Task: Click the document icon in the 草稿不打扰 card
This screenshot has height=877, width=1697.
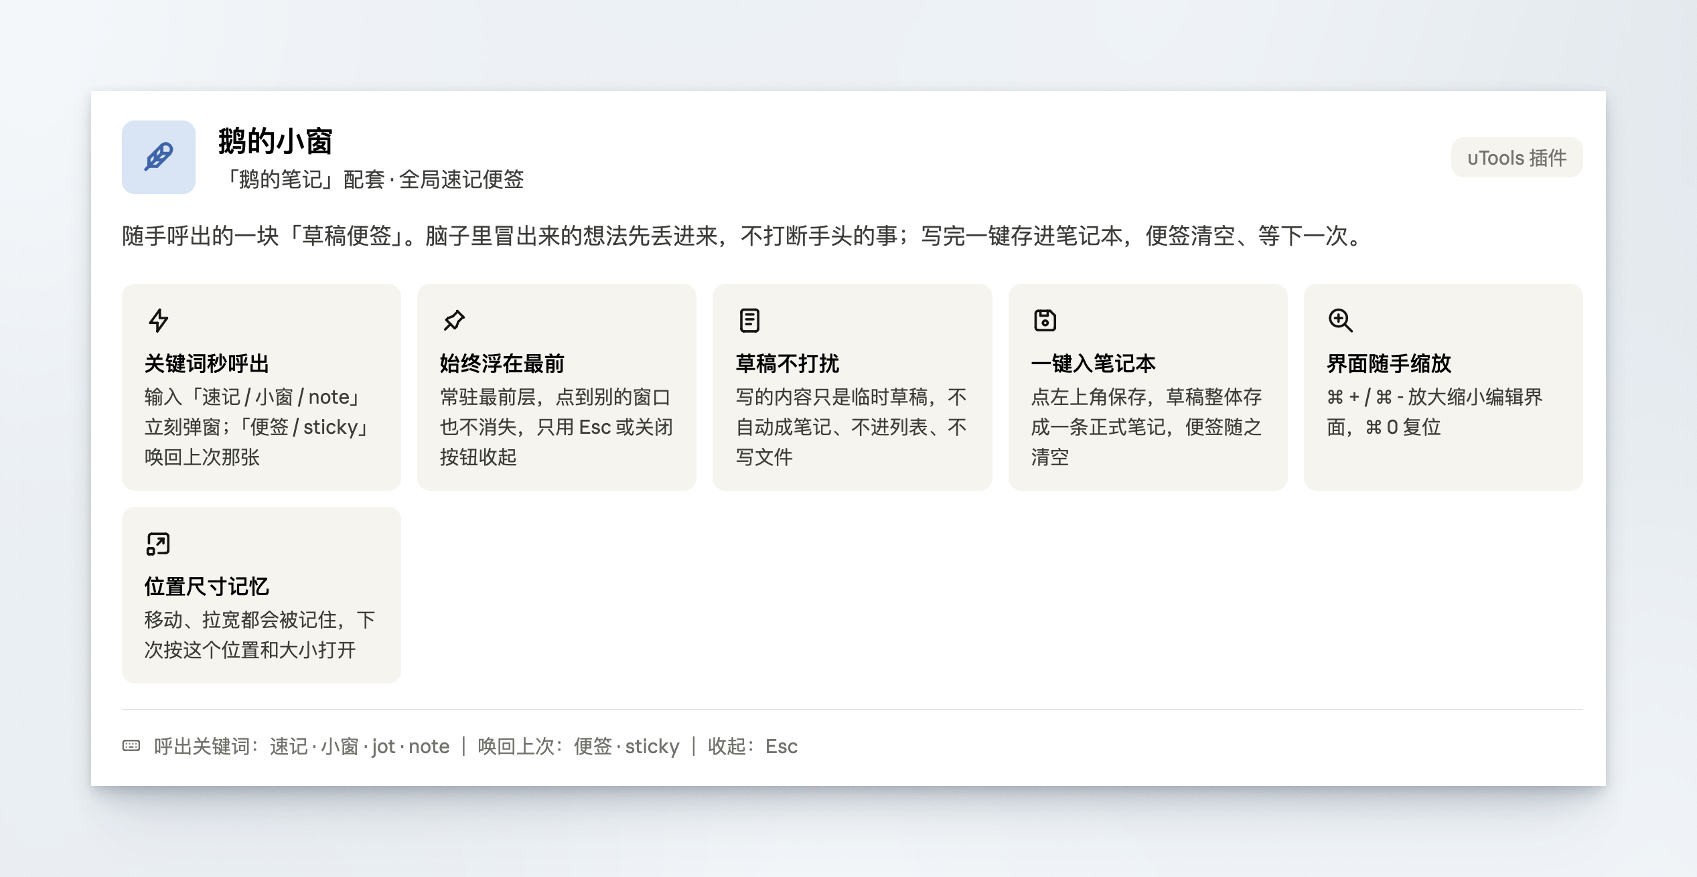Action: (x=749, y=321)
